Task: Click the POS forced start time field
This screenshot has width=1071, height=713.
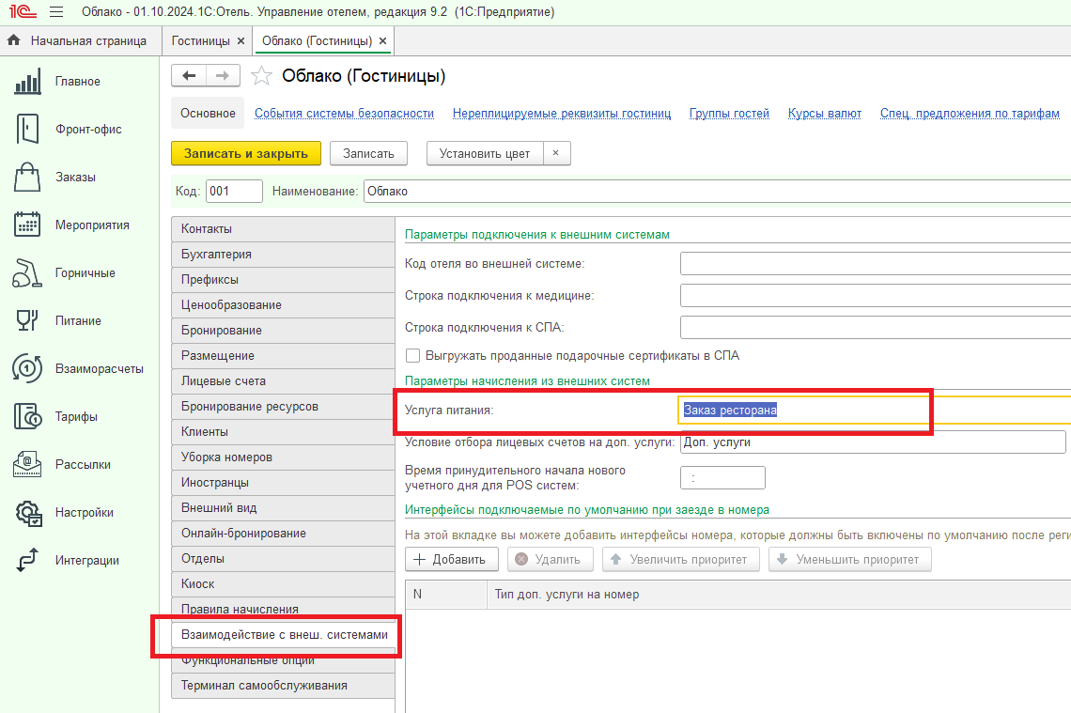Action: pos(722,478)
